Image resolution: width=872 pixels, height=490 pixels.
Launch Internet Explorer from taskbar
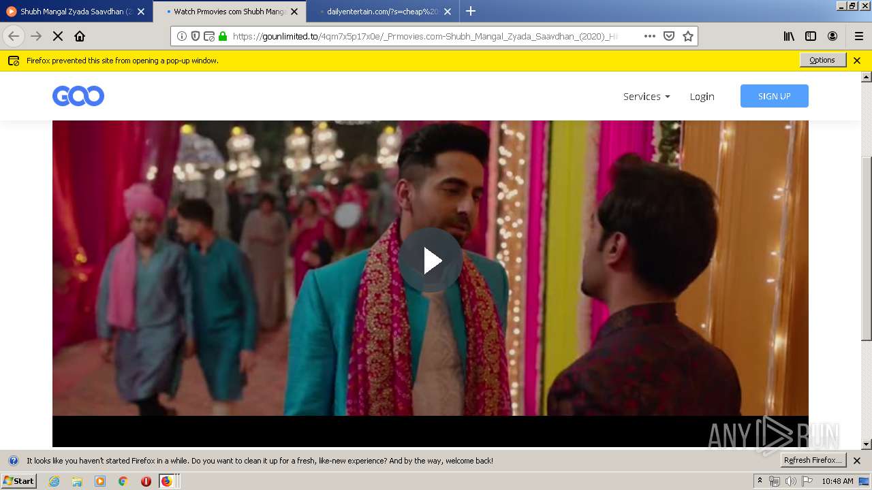point(54,481)
